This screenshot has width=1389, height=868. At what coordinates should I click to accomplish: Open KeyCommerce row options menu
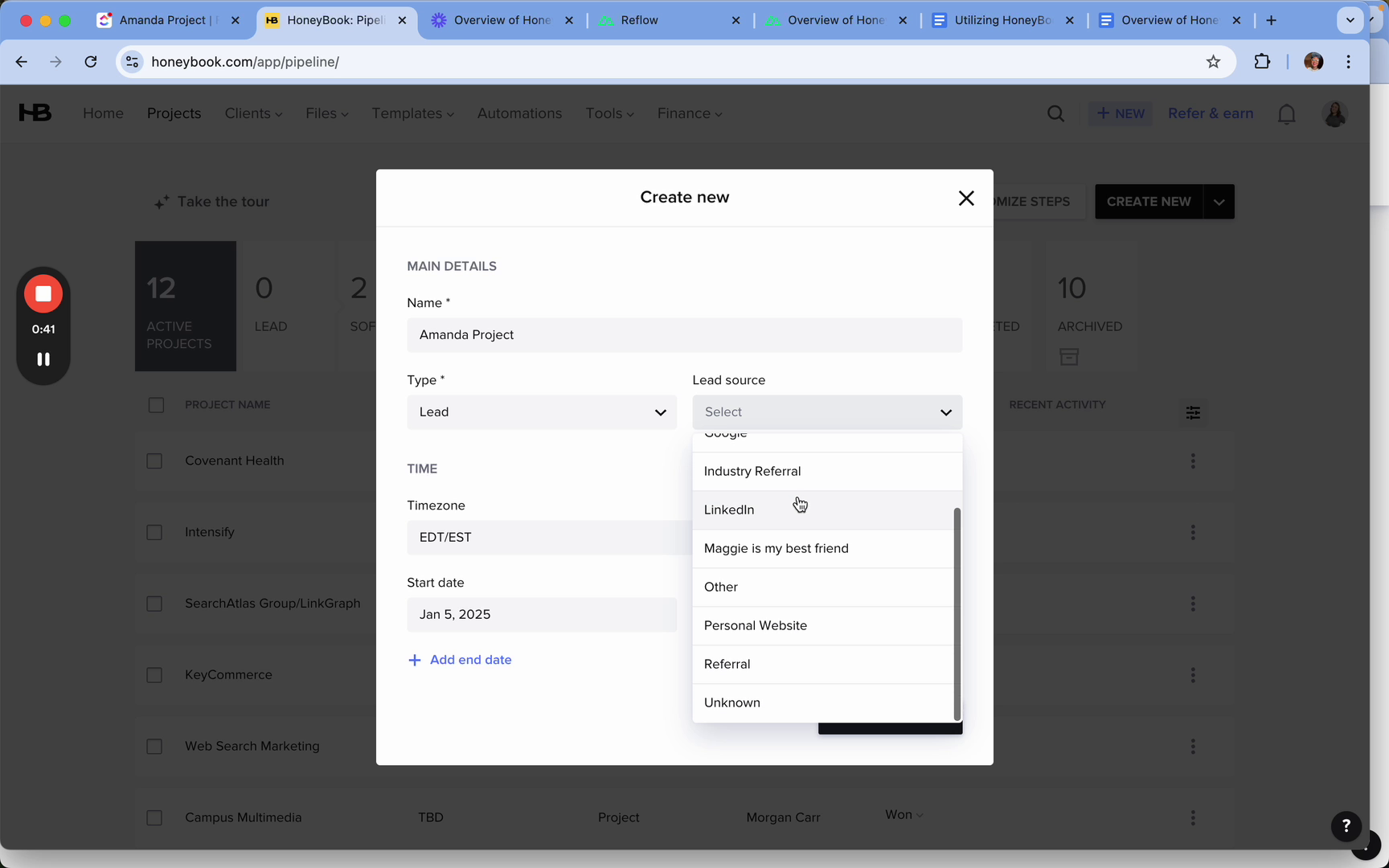[1193, 675]
